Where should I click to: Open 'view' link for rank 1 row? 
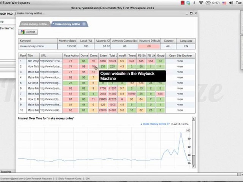pos(180,61)
